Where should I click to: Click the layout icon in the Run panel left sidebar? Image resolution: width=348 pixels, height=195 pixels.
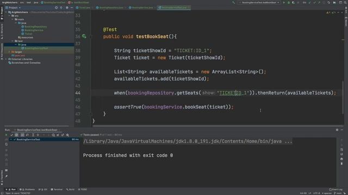tap(6, 170)
